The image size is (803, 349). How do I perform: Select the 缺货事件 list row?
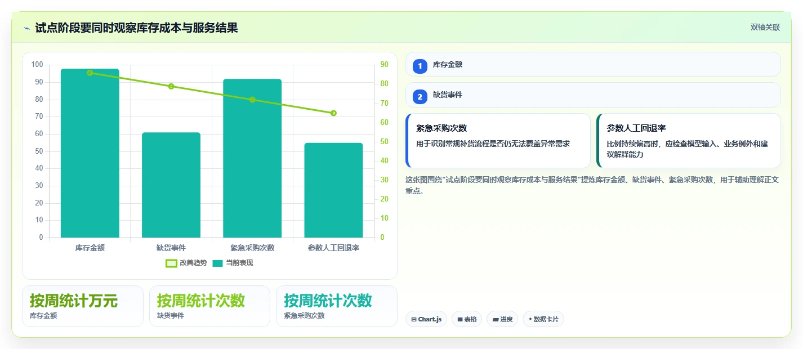(593, 95)
